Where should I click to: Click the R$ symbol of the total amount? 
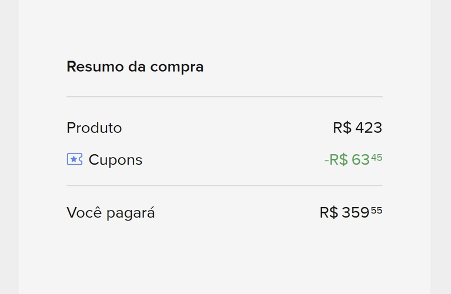tap(329, 213)
